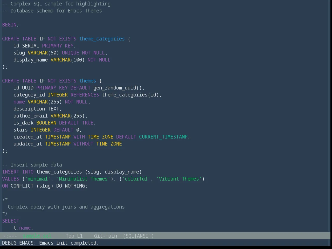Click the INTO keyword
The image size is (332, 249).
pos(28,172)
